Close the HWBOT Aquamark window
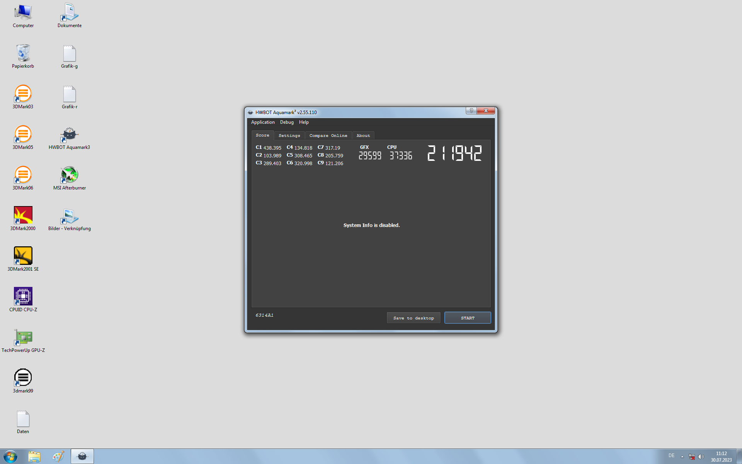Viewport: 742px width, 464px height. coord(486,111)
